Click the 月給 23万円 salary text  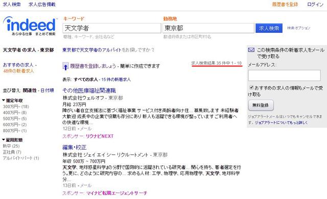74,104
